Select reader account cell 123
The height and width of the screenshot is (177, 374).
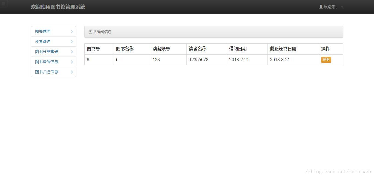point(168,60)
